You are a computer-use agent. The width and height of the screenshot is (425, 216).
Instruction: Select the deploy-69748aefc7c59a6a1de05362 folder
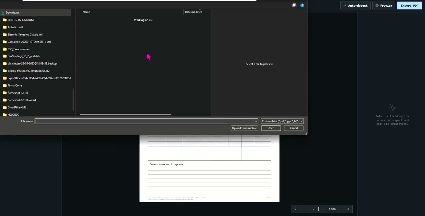click(x=29, y=71)
